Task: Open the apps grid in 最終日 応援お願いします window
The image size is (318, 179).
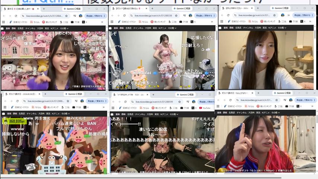Action: point(3,22)
